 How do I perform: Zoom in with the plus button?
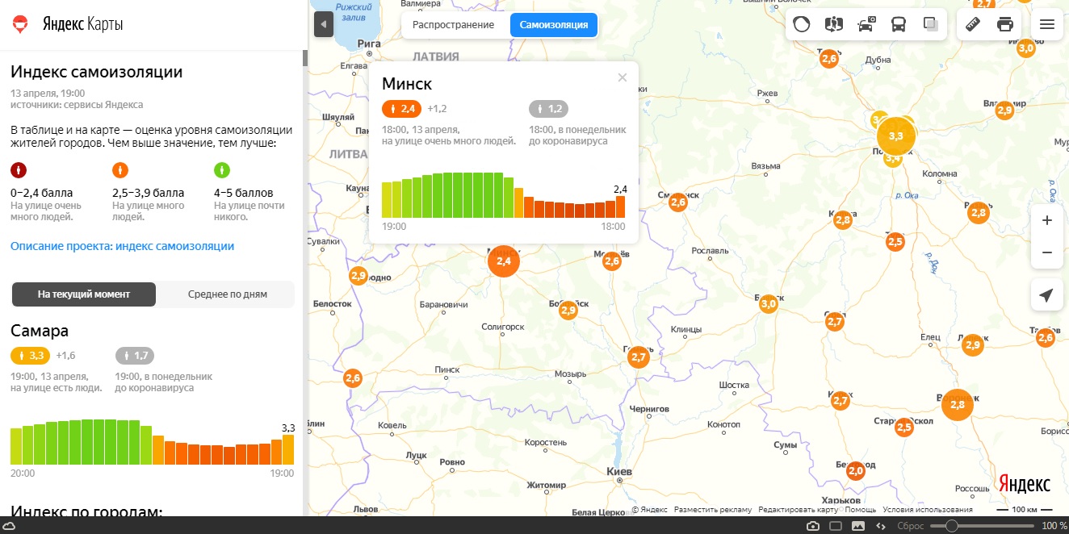[x=1047, y=220]
